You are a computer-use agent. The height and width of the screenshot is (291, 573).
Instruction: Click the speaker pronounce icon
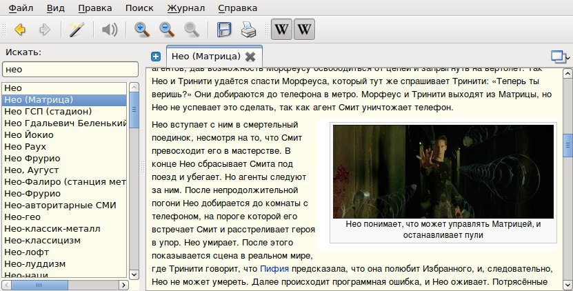click(109, 29)
